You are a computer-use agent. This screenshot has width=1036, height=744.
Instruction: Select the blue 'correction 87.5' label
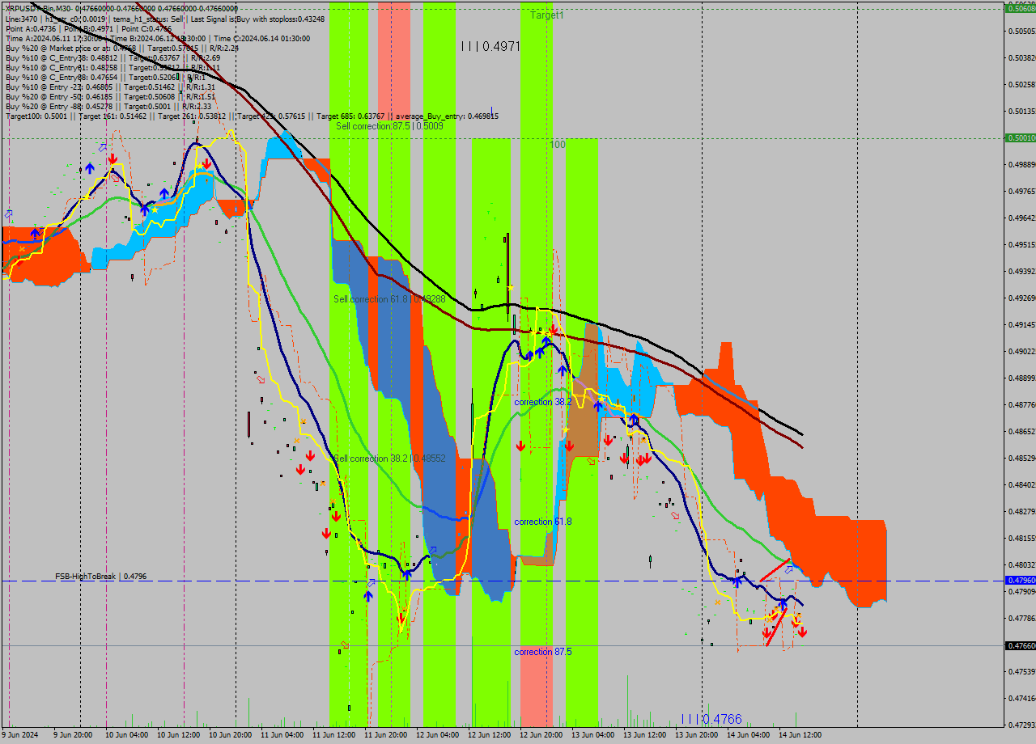(543, 652)
